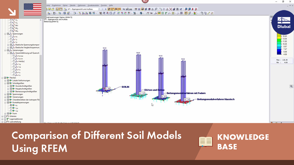Open the Fenster menu
This screenshot has width=294, height=165.
click(104, 5)
